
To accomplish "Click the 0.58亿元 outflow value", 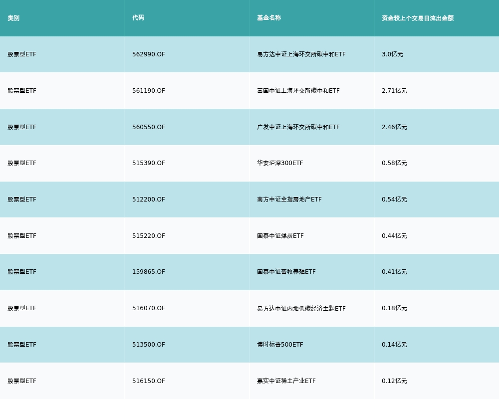I will pyautogui.click(x=394, y=163).
